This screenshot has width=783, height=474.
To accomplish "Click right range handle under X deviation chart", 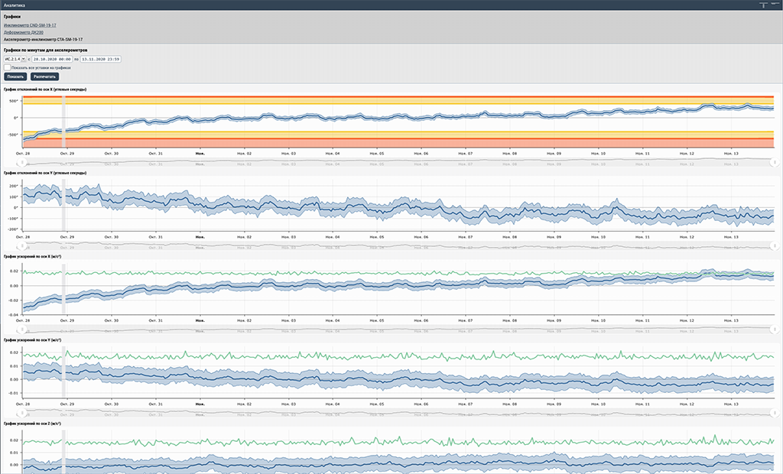I will tap(775, 162).
